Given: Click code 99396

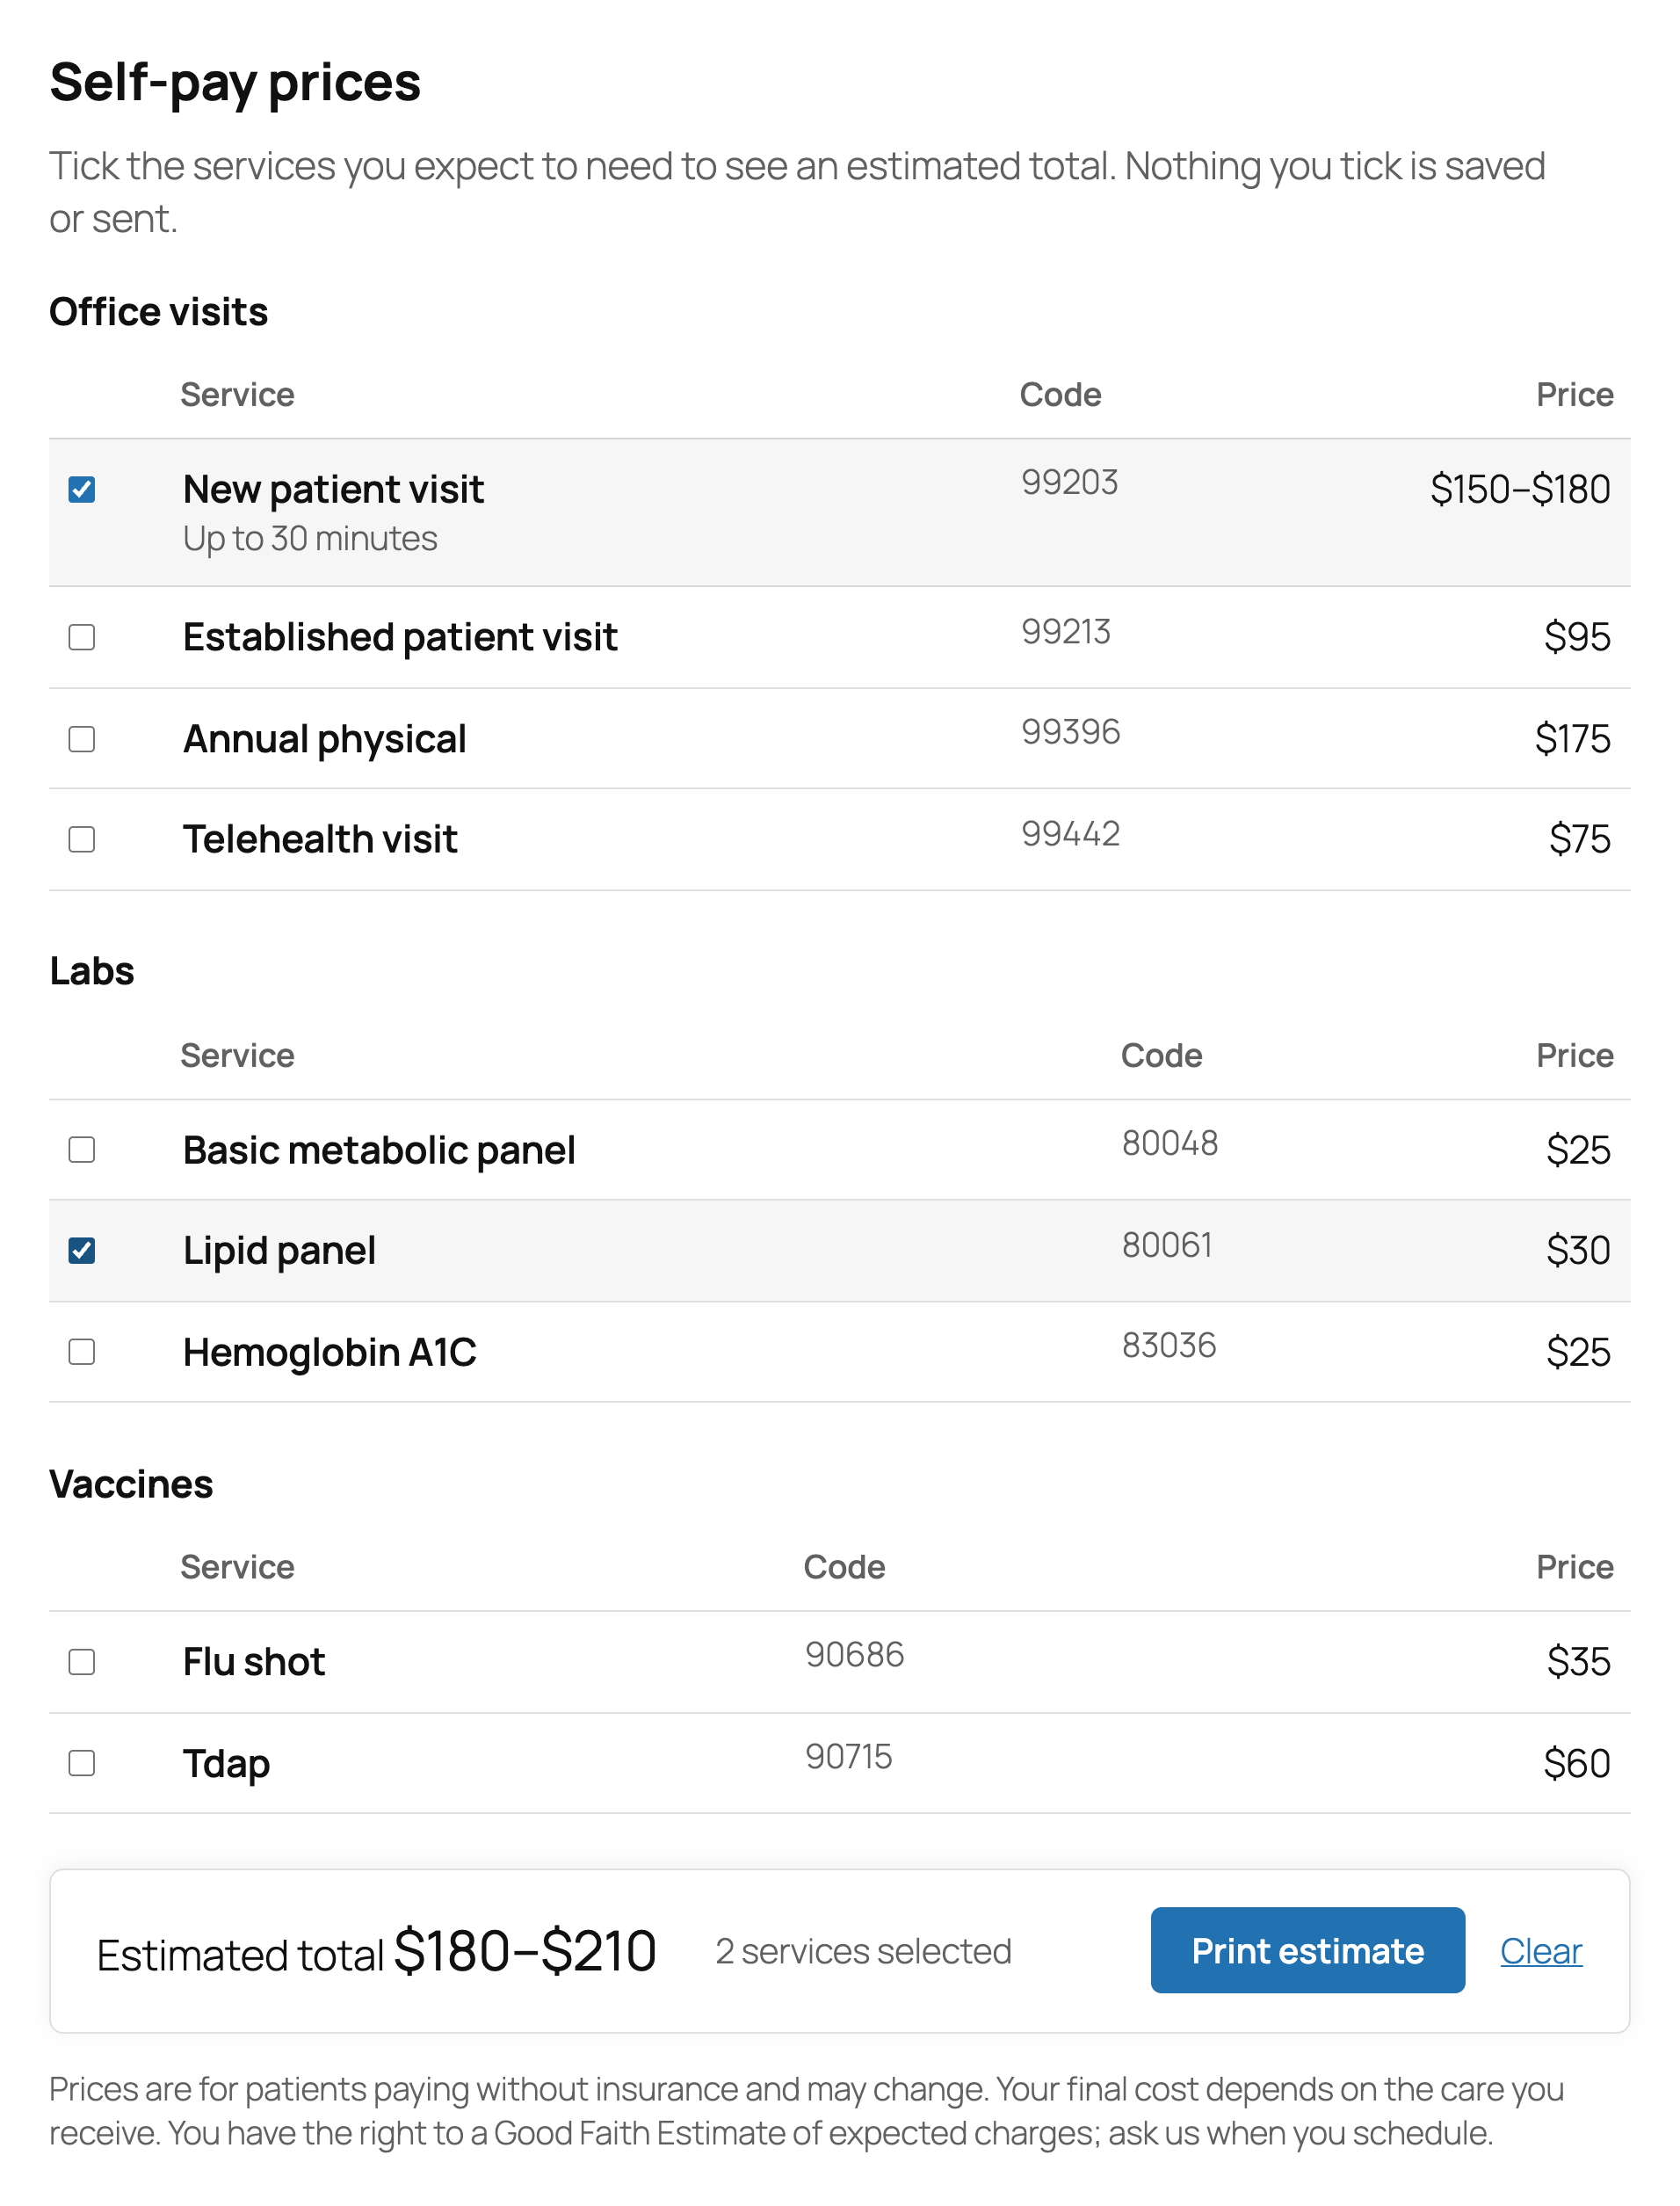Looking at the screenshot, I should click(1071, 732).
